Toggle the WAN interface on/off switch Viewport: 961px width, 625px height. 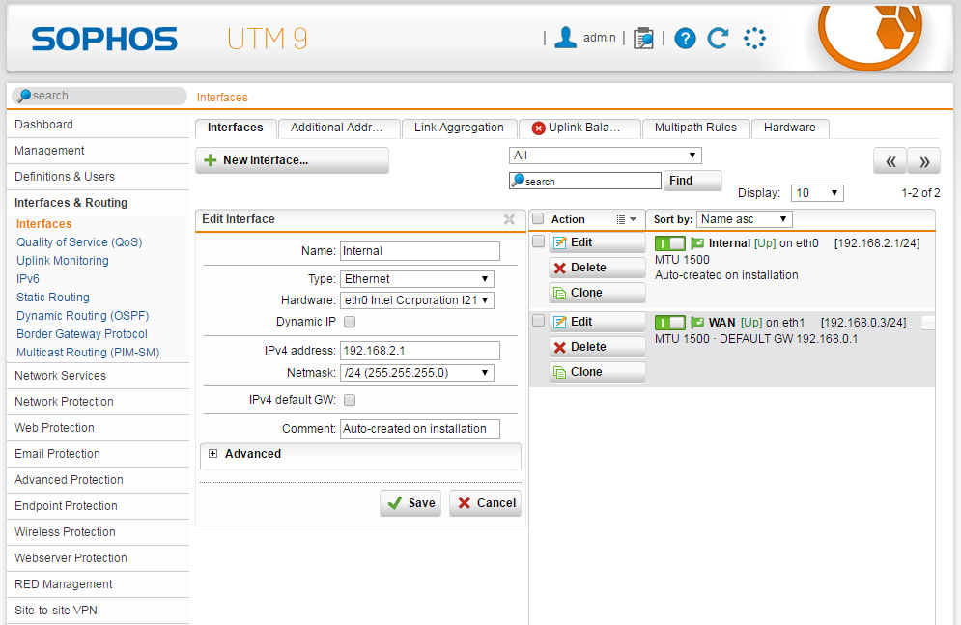pos(670,323)
